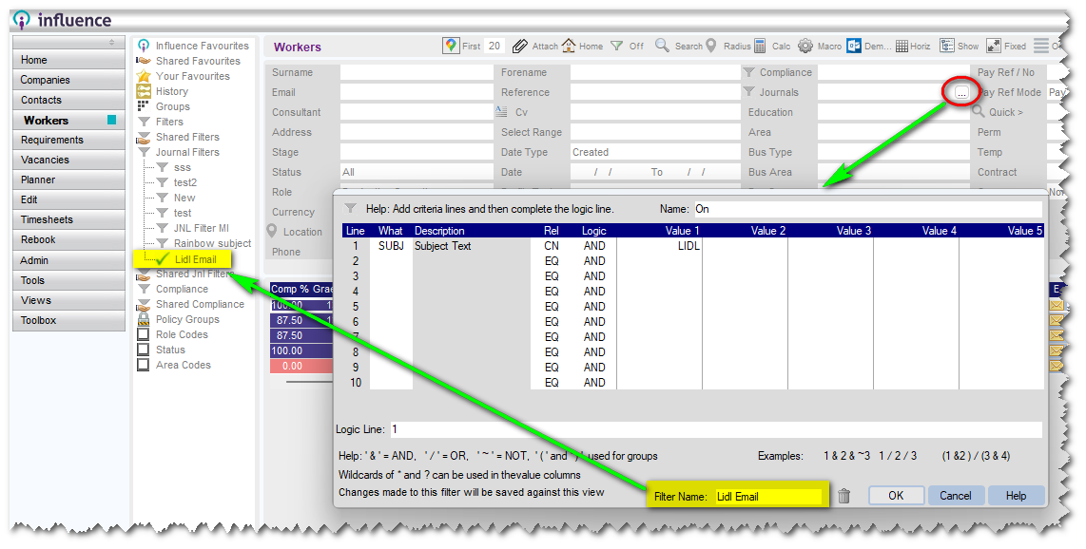Toggle the filter Off funnel in toolbar
This screenshot has width=1086, height=549.
pos(616,46)
